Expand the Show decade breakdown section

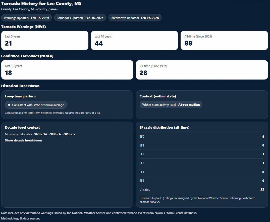pos(23,140)
